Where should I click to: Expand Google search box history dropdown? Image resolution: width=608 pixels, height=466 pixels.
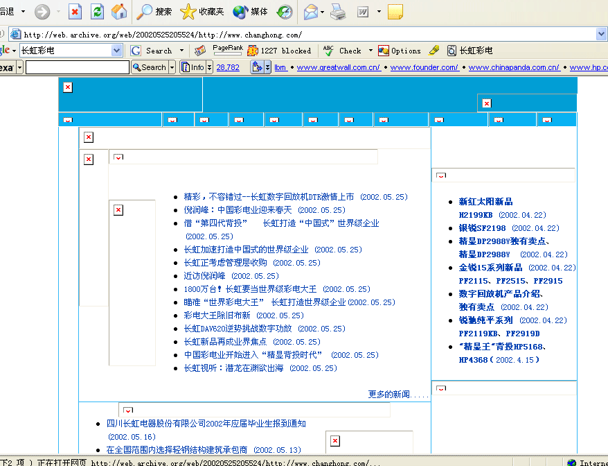[x=116, y=51]
